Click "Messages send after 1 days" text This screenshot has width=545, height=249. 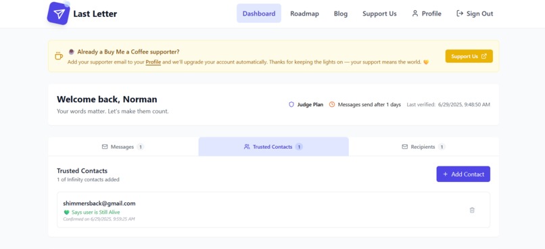[x=369, y=104]
